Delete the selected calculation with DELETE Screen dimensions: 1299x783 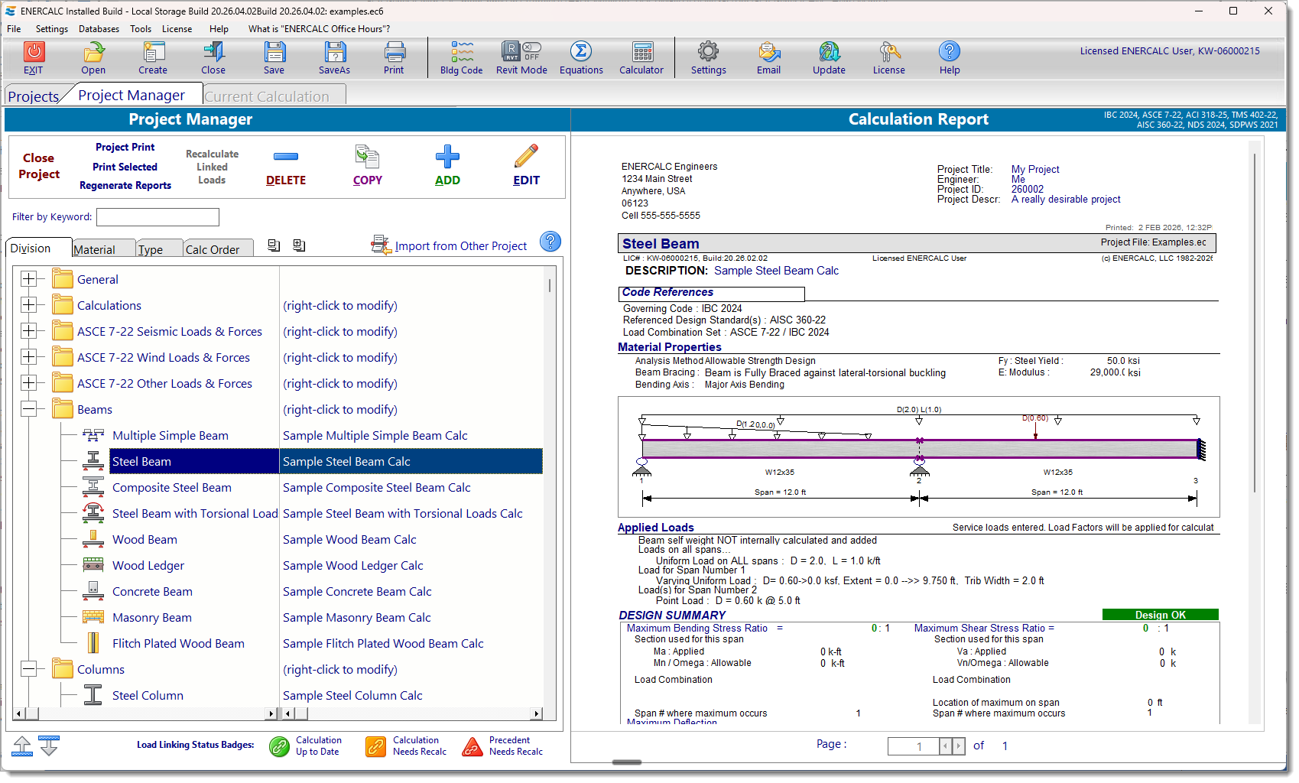[286, 166]
